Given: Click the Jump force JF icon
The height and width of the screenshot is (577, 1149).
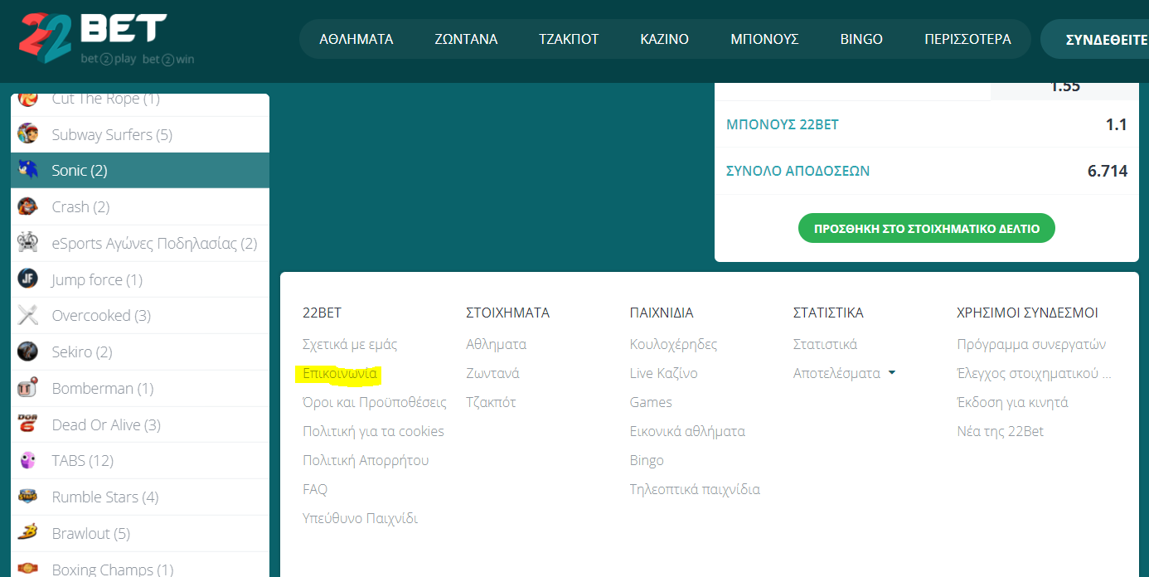Looking at the screenshot, I should 28,279.
